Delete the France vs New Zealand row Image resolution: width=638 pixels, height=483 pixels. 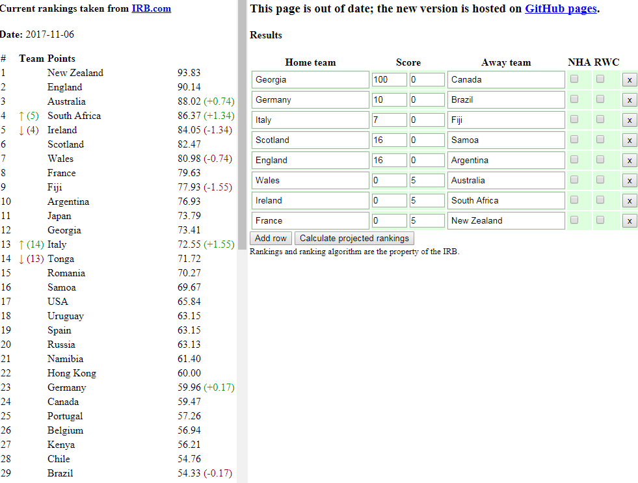(x=629, y=221)
